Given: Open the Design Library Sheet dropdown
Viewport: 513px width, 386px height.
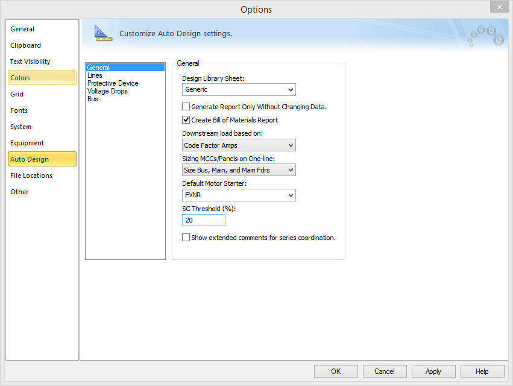Looking at the screenshot, I should coord(239,90).
